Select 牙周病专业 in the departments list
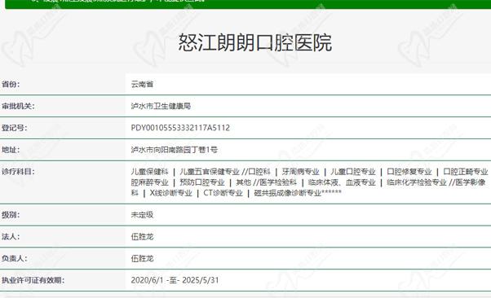Screen dimensions: 491x298 click(x=300, y=172)
